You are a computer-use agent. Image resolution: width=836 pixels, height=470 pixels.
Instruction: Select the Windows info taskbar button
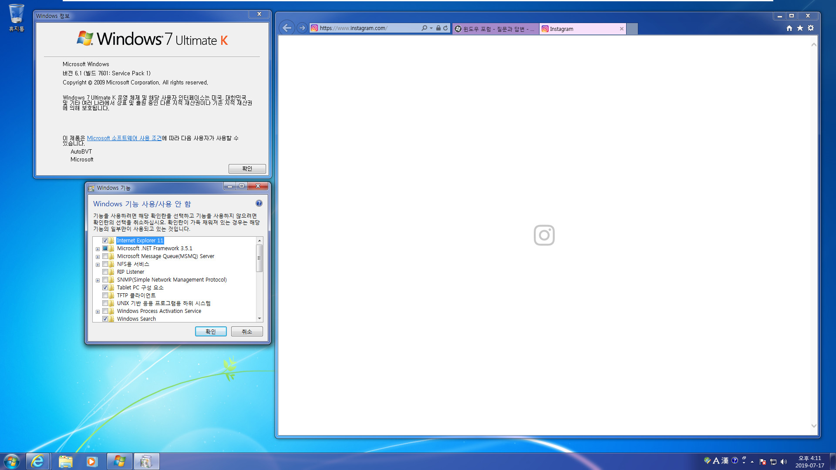(119, 461)
